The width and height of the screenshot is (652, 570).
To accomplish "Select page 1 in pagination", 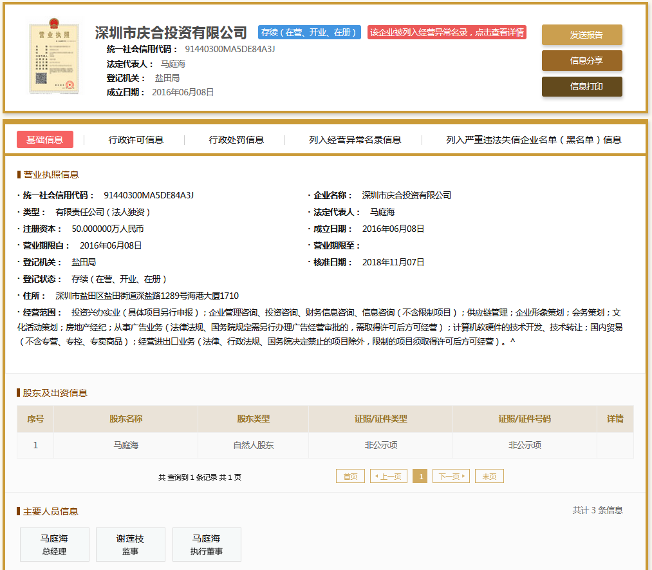I will point(420,477).
